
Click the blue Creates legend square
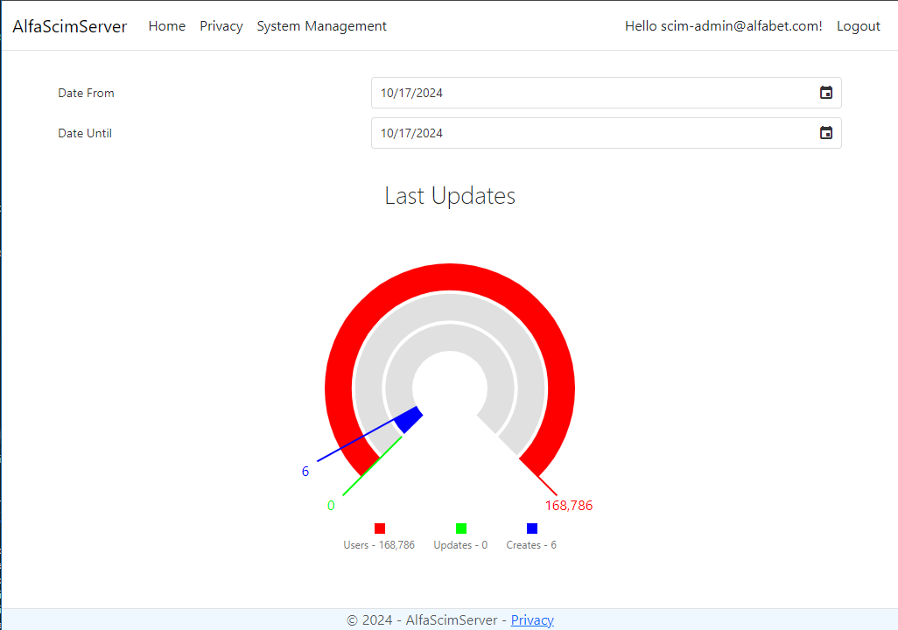tap(531, 528)
